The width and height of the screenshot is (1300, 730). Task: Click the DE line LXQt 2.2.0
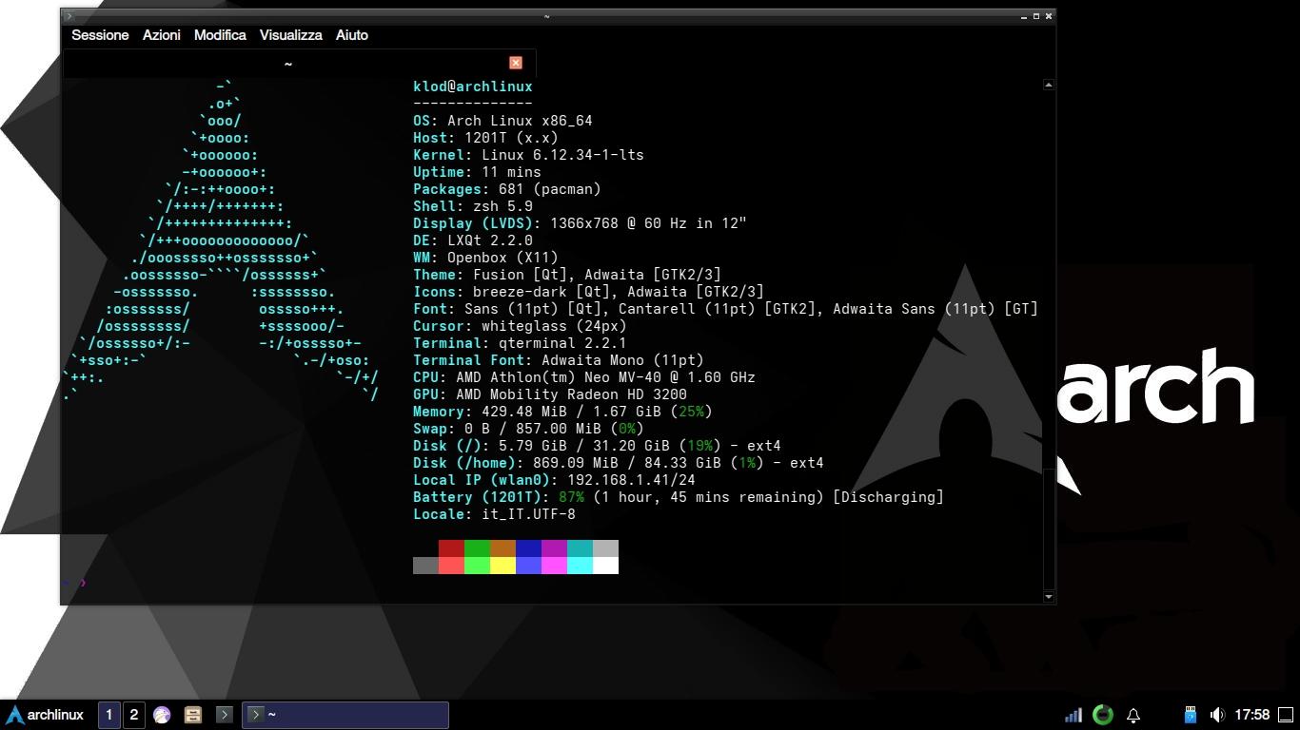click(473, 240)
